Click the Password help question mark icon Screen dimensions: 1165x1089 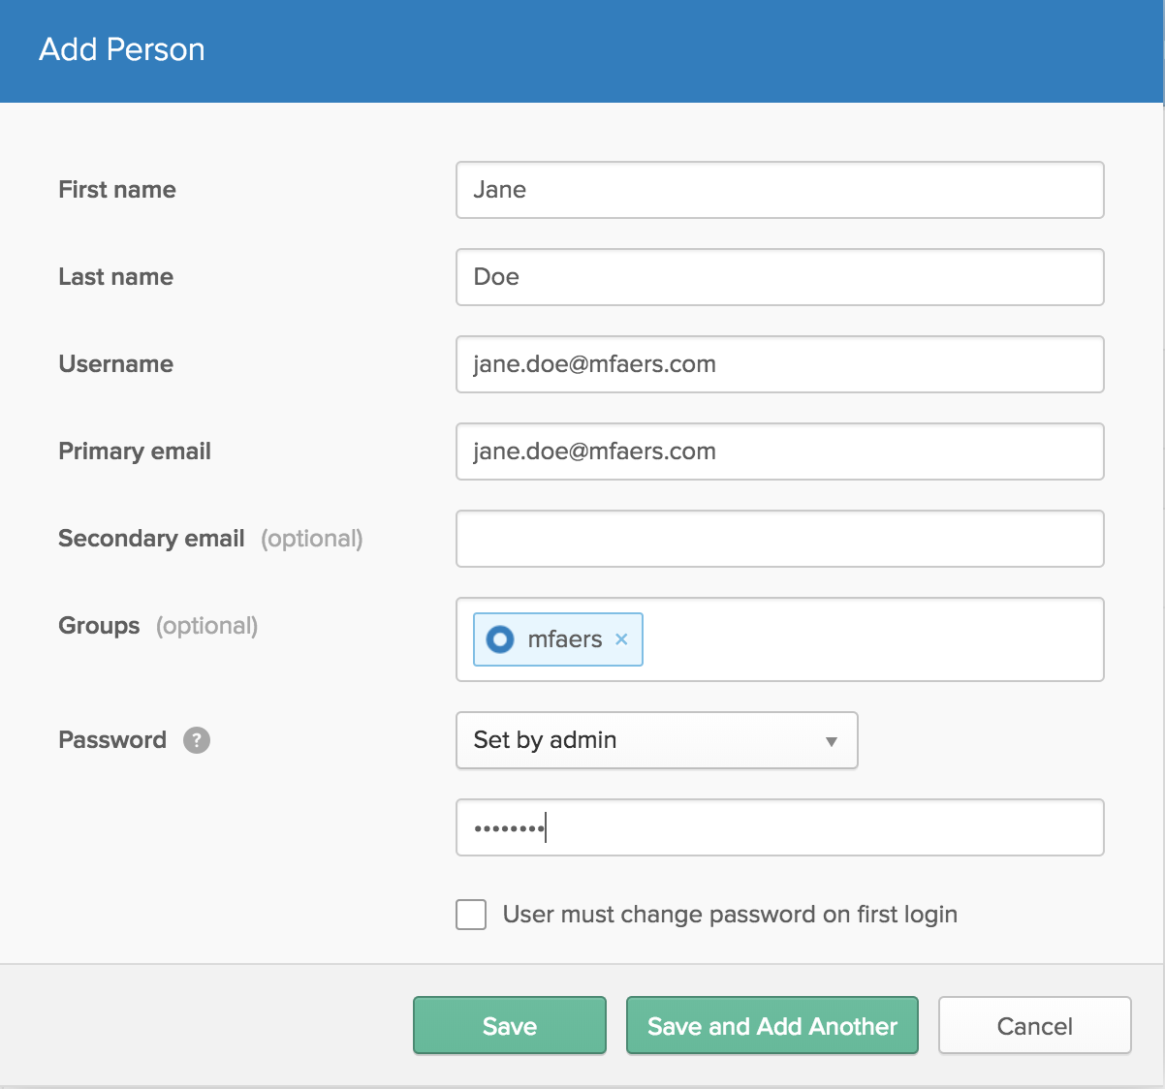point(197,740)
